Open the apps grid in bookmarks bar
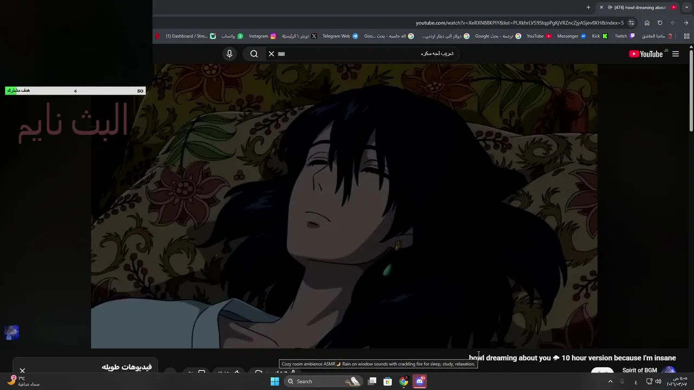The width and height of the screenshot is (694, 390). pos(686,36)
